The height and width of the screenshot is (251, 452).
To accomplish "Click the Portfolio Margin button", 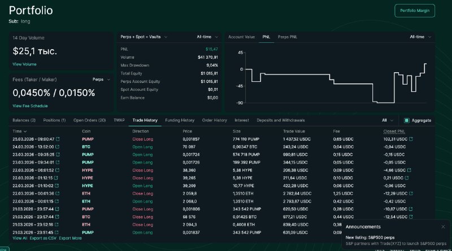I will point(415,11).
